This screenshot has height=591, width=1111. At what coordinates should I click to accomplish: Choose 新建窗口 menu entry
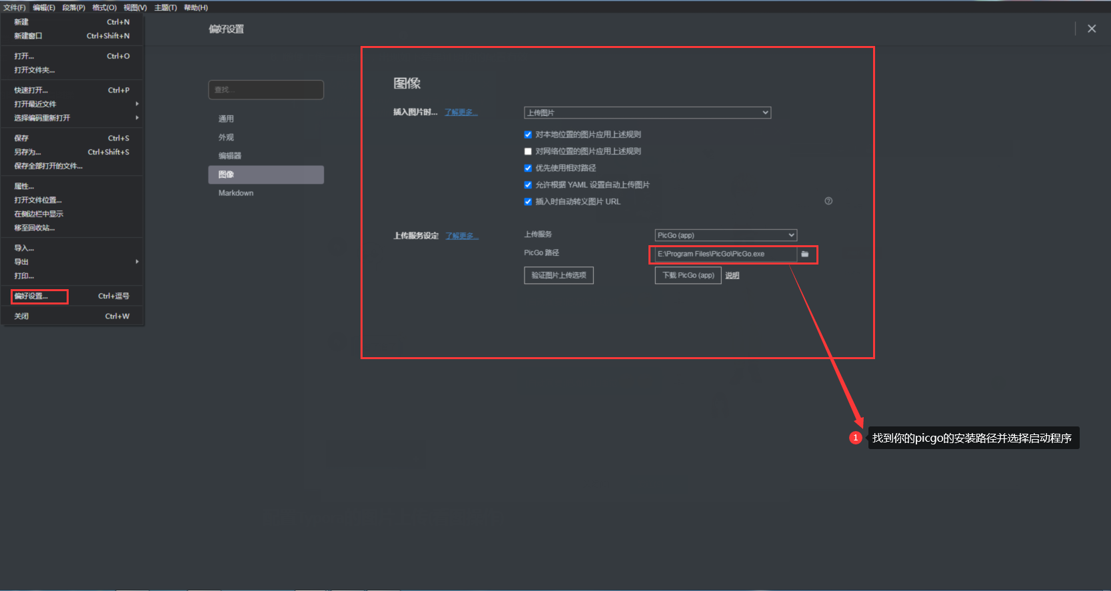[72, 36]
